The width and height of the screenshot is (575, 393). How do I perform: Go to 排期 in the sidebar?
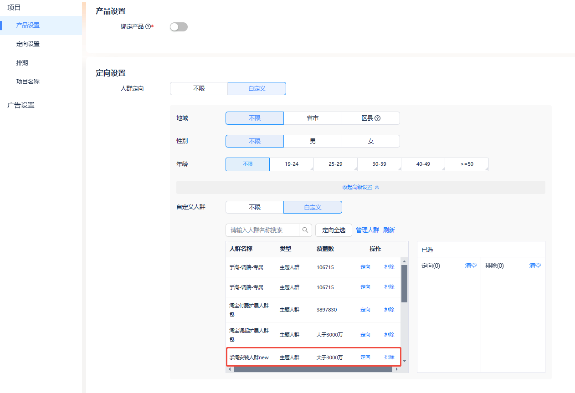(22, 63)
